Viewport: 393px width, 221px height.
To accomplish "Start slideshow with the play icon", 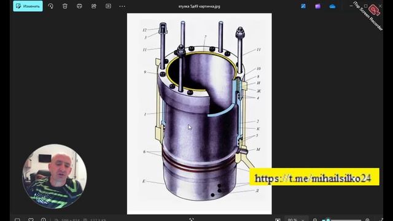I will click(108, 6).
